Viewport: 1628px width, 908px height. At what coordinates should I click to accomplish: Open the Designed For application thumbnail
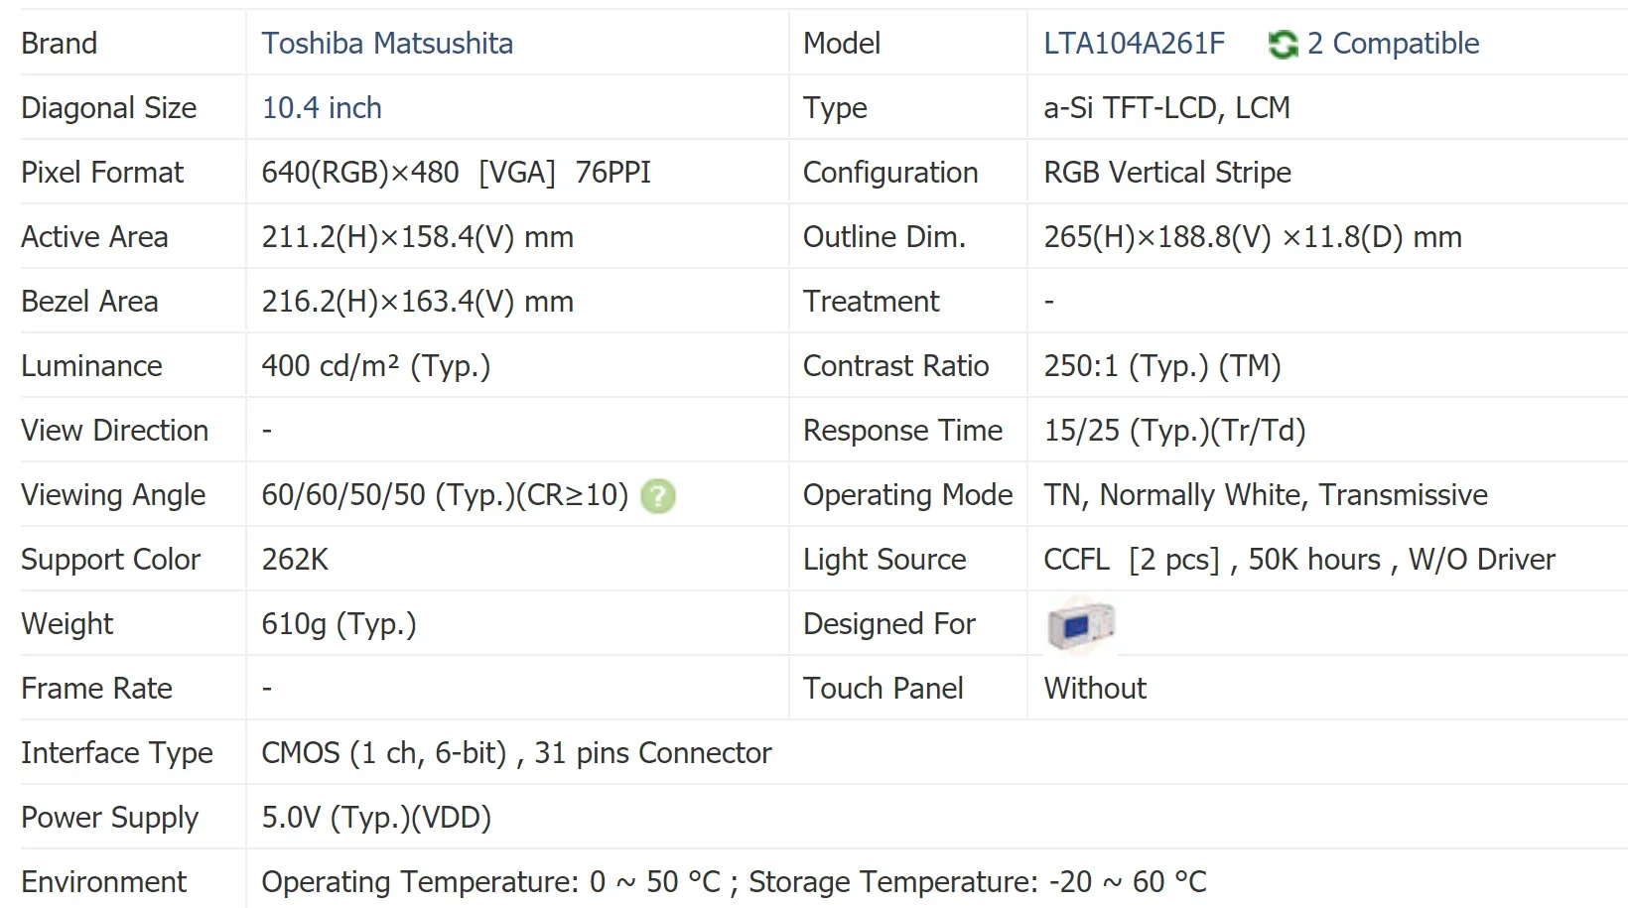(x=1080, y=625)
